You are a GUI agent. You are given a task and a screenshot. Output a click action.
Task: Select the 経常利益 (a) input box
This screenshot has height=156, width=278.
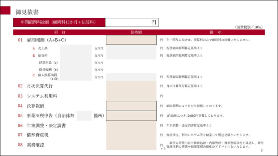tap(76, 62)
